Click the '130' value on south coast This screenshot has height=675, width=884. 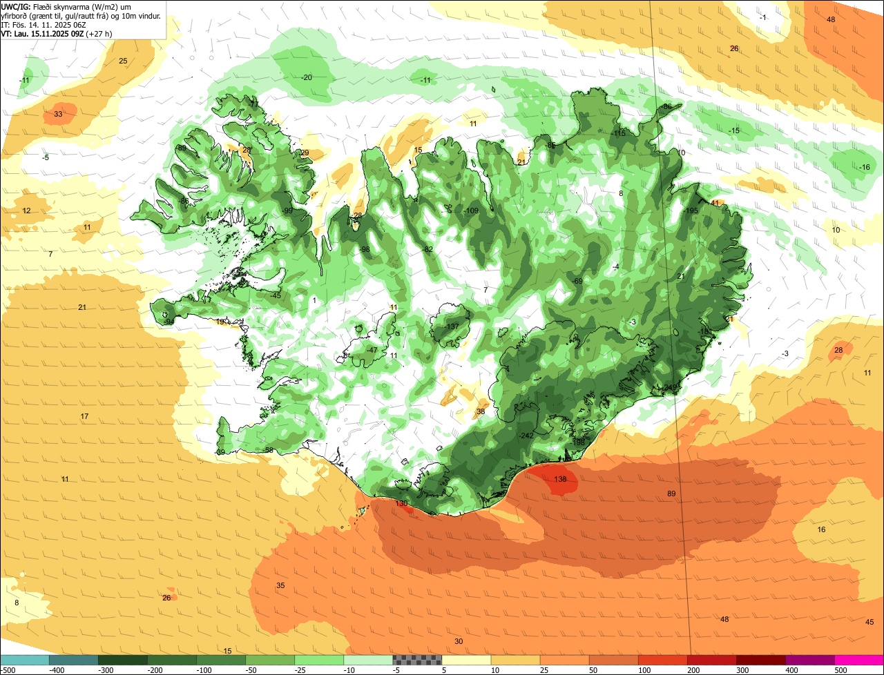[x=401, y=503]
